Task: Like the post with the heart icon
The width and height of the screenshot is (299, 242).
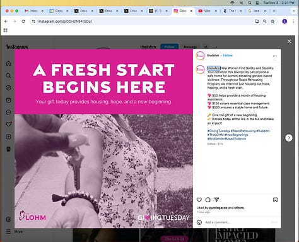Action: point(199,200)
